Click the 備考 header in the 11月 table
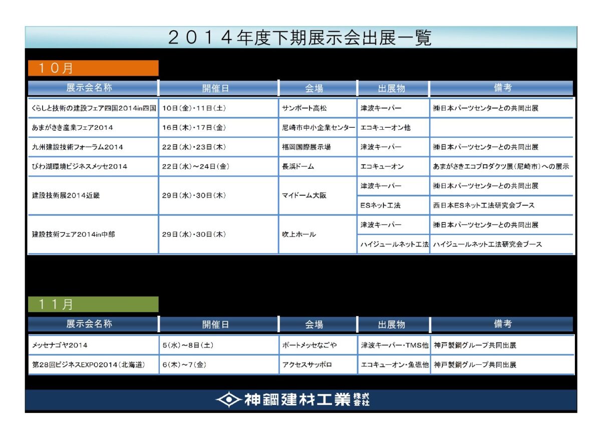 (502, 324)
